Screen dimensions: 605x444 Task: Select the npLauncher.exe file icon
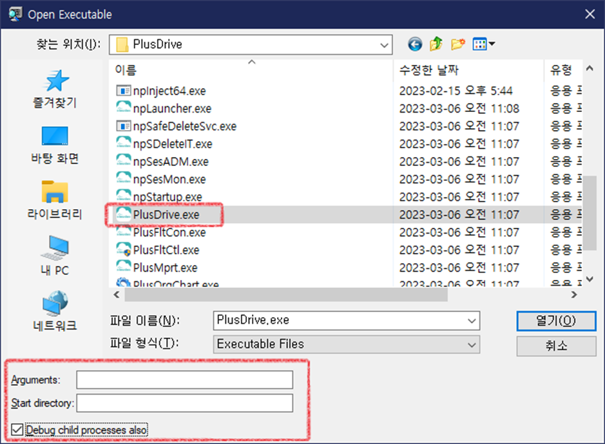pos(123,107)
